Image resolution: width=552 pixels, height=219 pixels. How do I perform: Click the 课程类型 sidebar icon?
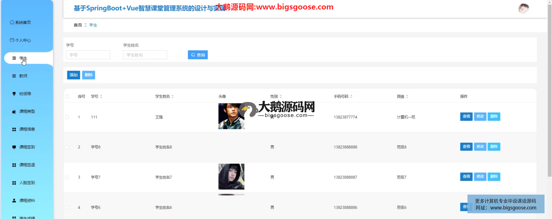tap(14, 112)
